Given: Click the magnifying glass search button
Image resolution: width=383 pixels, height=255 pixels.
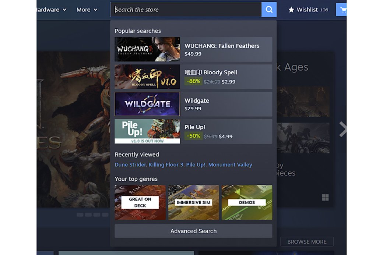Looking at the screenshot, I should 269,10.
